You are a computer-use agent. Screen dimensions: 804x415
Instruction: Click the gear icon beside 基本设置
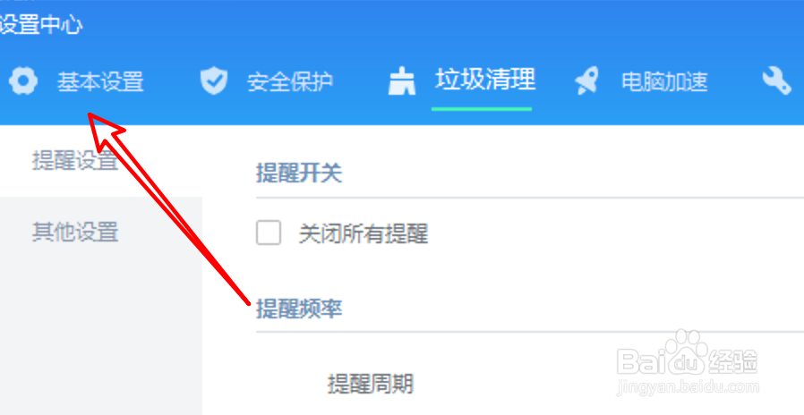[23, 81]
